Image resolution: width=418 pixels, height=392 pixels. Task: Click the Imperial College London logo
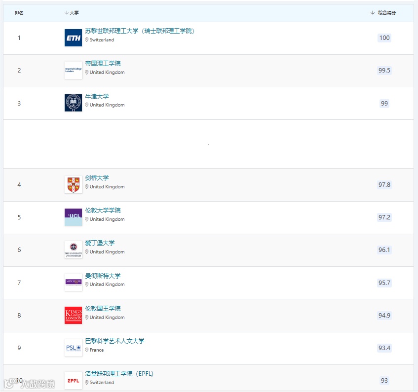pos(74,71)
